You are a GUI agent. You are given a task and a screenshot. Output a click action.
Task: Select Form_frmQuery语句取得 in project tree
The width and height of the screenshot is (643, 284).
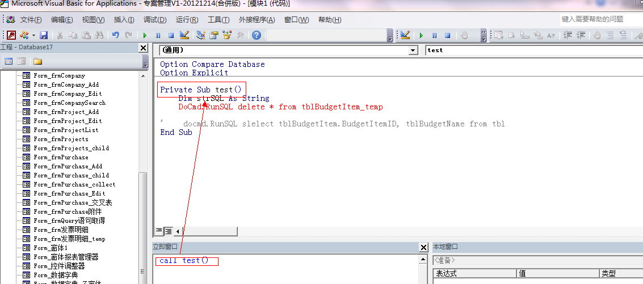[x=69, y=221]
